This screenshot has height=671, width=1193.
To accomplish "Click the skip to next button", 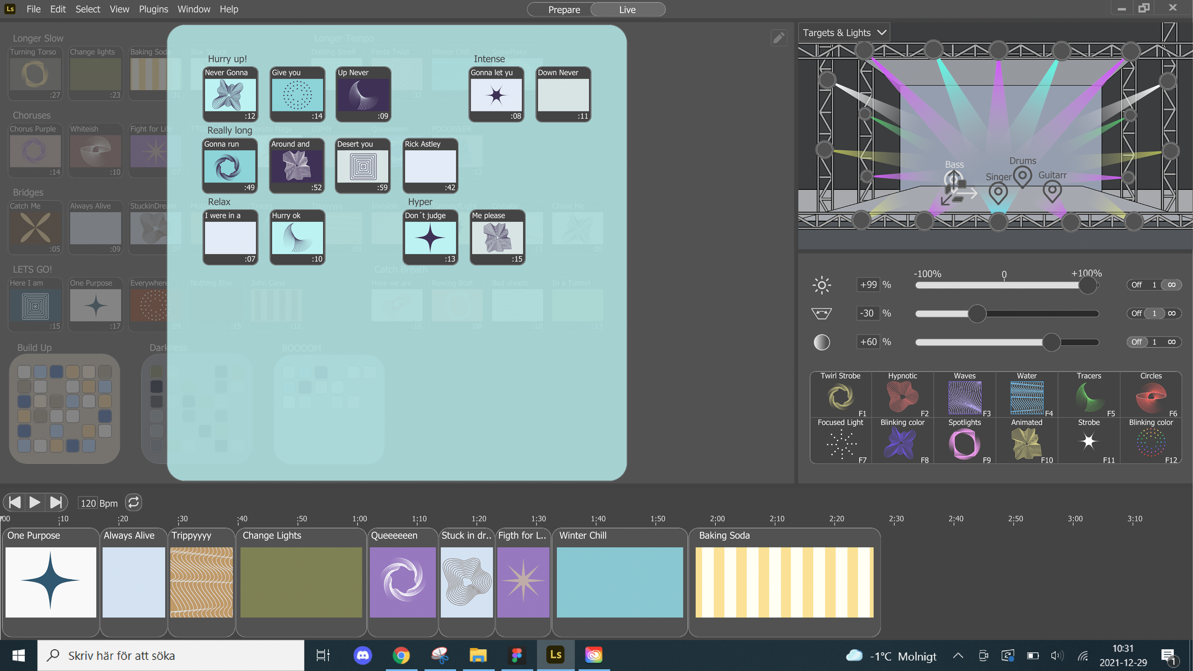I will point(56,502).
